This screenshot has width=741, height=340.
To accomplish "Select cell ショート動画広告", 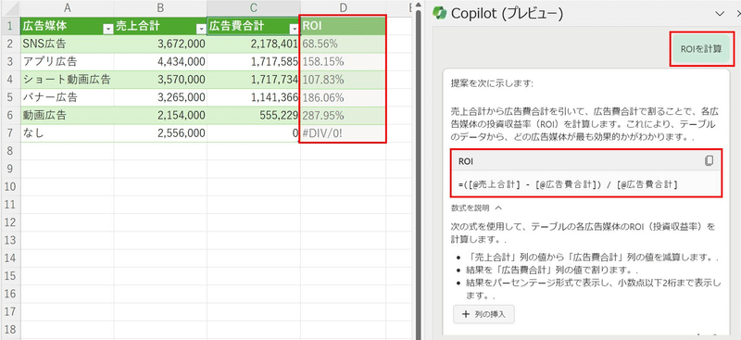I will pyautogui.click(x=67, y=80).
